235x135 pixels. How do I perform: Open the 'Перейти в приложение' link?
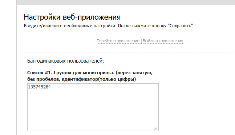click(118, 41)
